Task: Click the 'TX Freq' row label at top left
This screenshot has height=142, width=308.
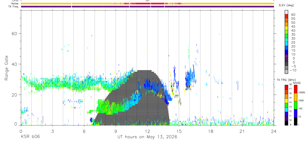Action: (x=13, y=7)
